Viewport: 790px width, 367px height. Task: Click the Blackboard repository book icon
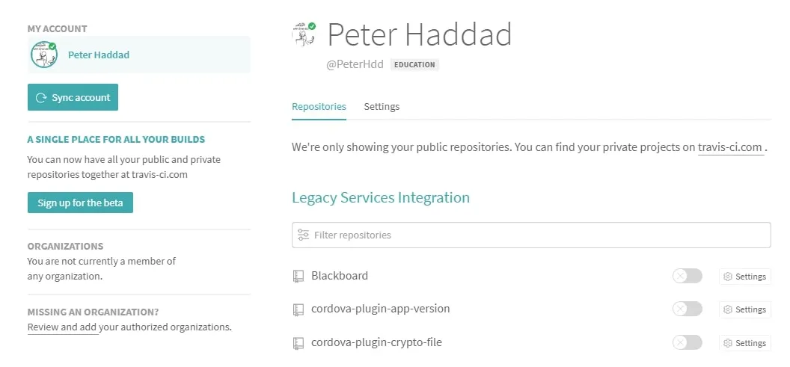click(298, 276)
